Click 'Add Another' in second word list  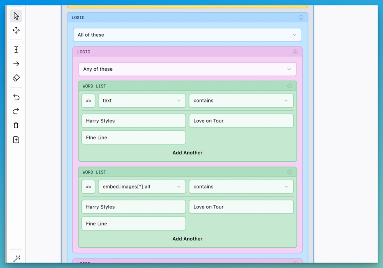(x=187, y=238)
